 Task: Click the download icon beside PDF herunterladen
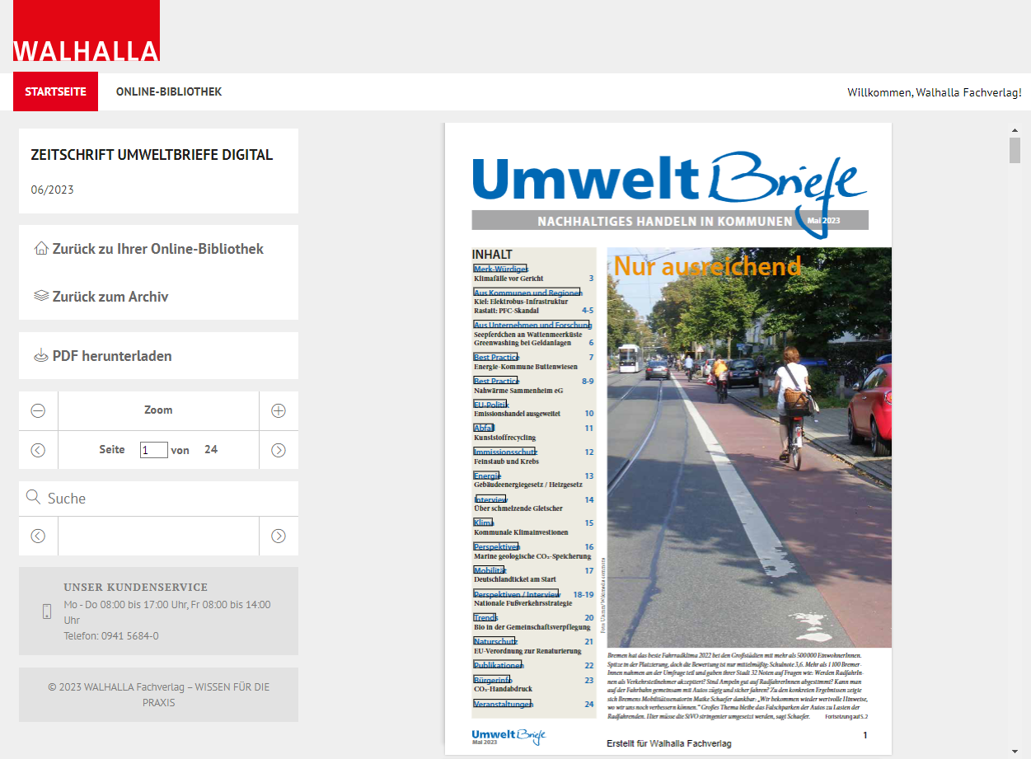41,356
